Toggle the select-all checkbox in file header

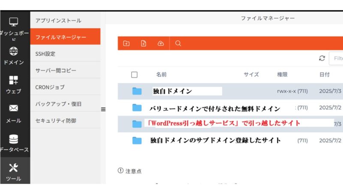tap(134, 75)
